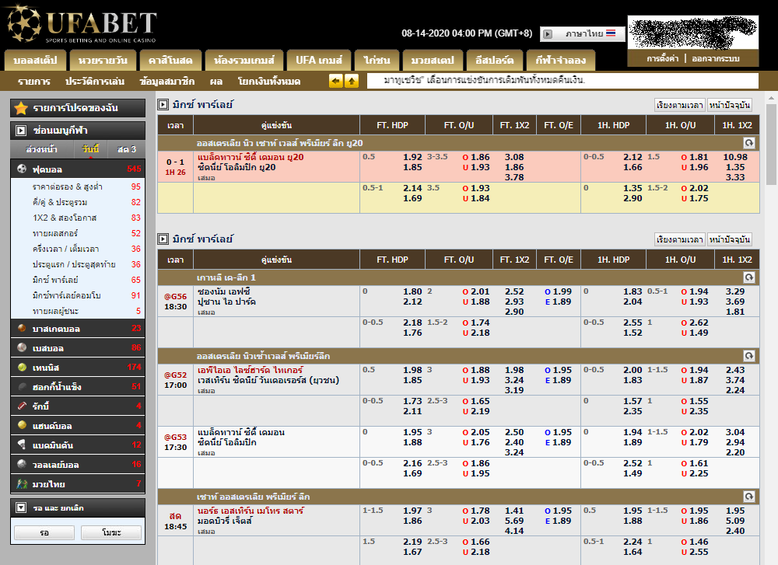
Task: Click the yellow left arrow icon
Action: pyautogui.click(x=336, y=81)
